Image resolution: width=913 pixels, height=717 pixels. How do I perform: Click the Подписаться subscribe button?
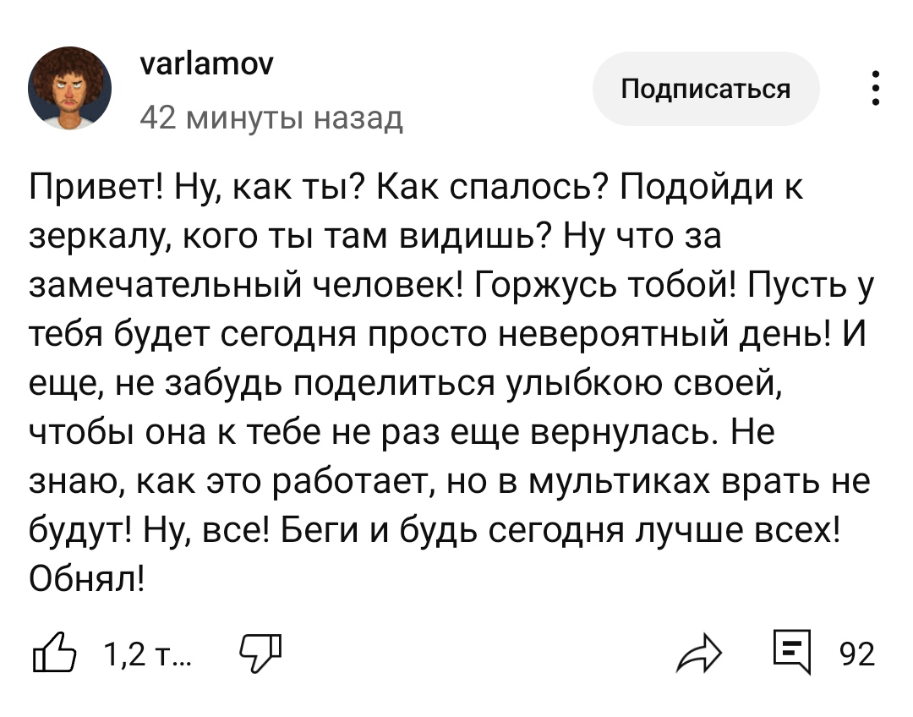tap(706, 89)
